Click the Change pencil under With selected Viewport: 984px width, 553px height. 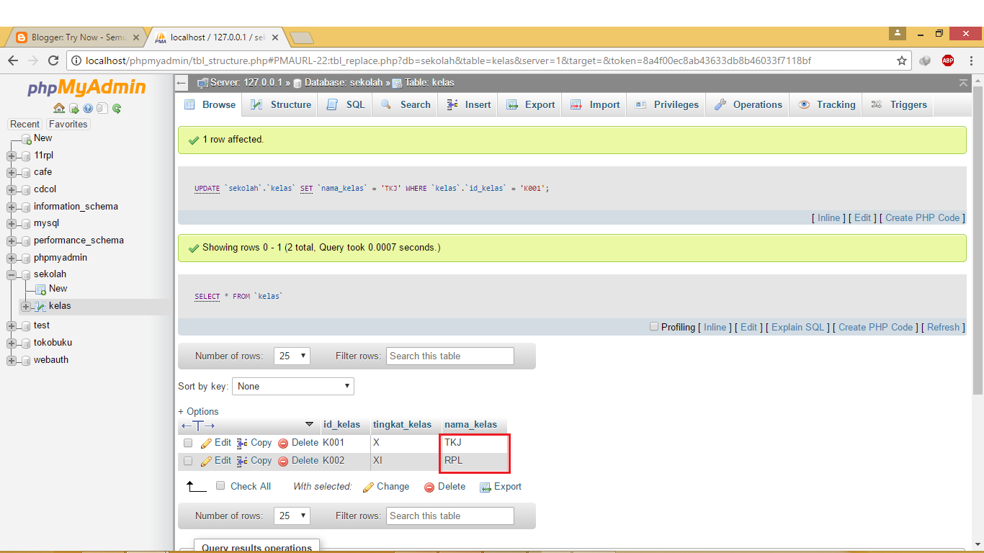click(x=386, y=487)
